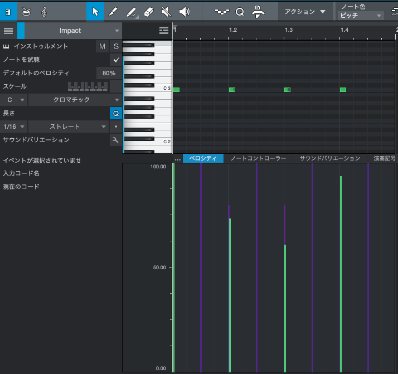Image resolution: width=398 pixels, height=374 pixels.
Task: Mute the instrument with M button
Action: click(x=102, y=46)
